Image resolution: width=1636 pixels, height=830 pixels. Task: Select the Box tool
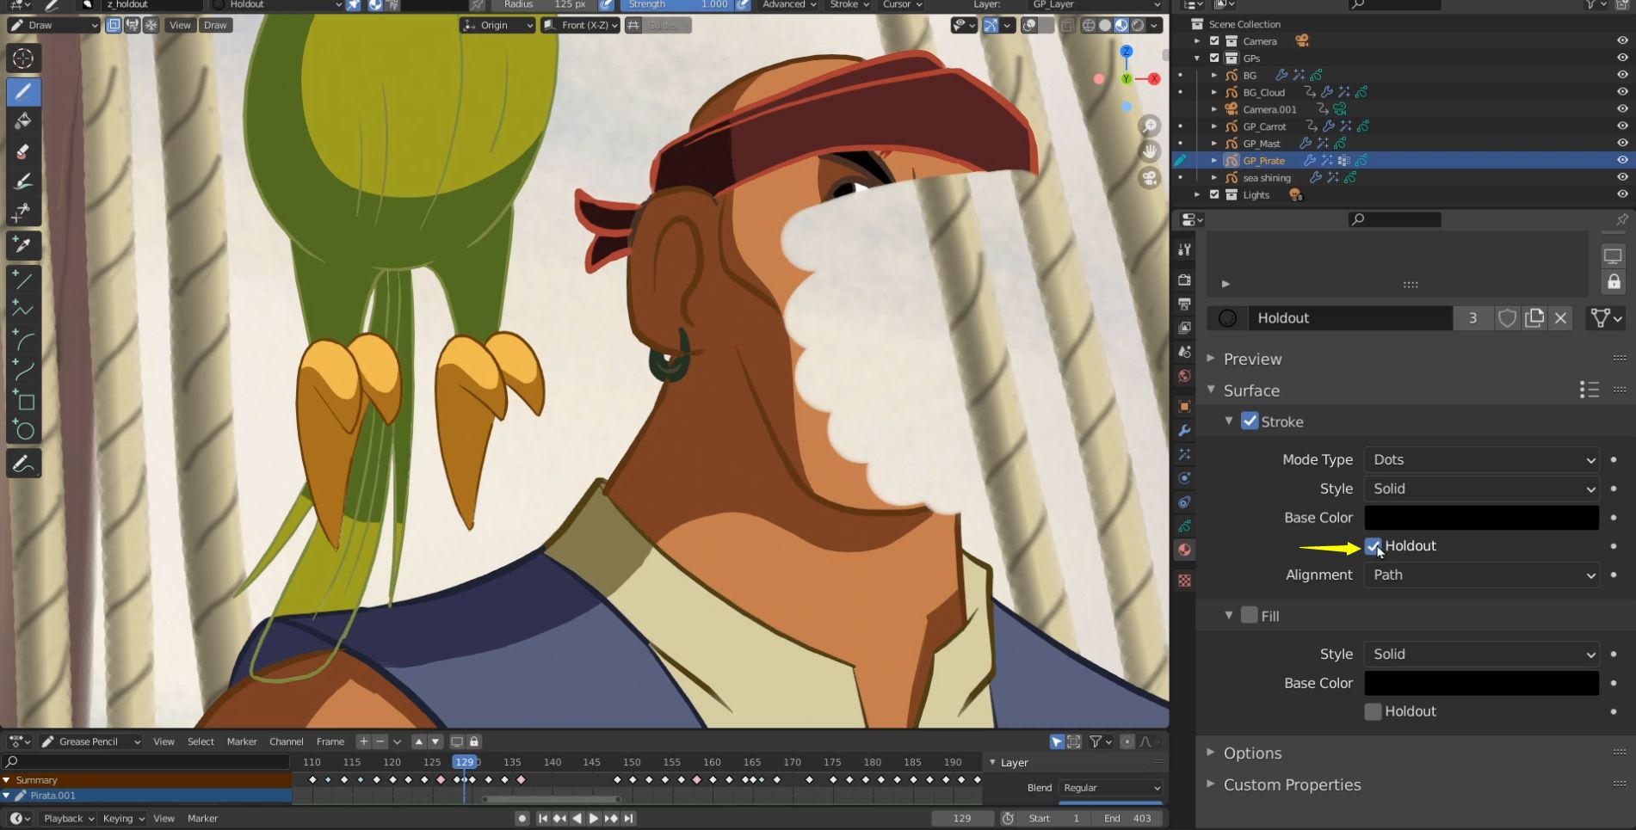(x=23, y=400)
